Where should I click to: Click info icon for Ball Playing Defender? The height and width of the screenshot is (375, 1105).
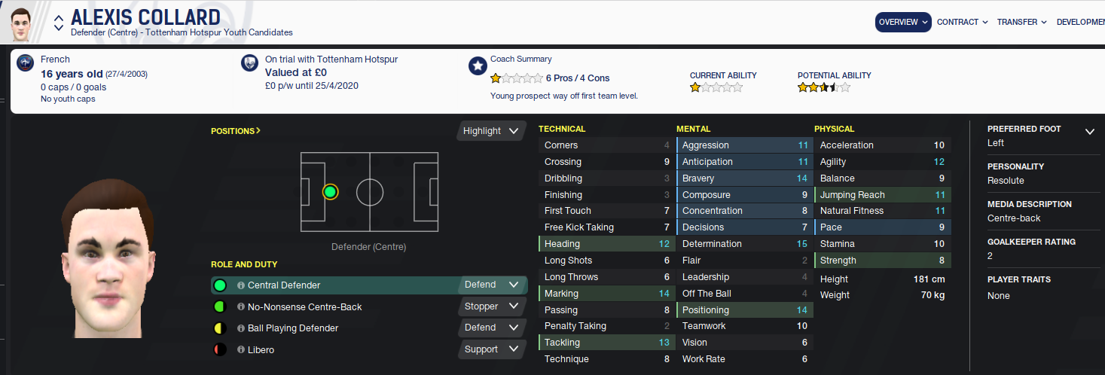(241, 328)
